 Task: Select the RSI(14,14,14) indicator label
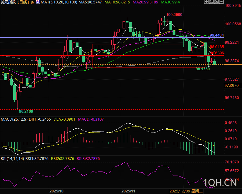[x=12, y=159]
